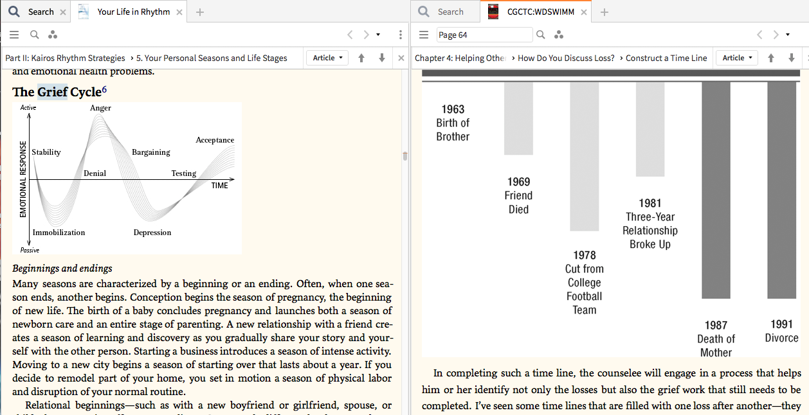Screen dimensions: 809x415
Task: Open footnote 6 by Grief Cycle heading
Action: click(x=105, y=90)
